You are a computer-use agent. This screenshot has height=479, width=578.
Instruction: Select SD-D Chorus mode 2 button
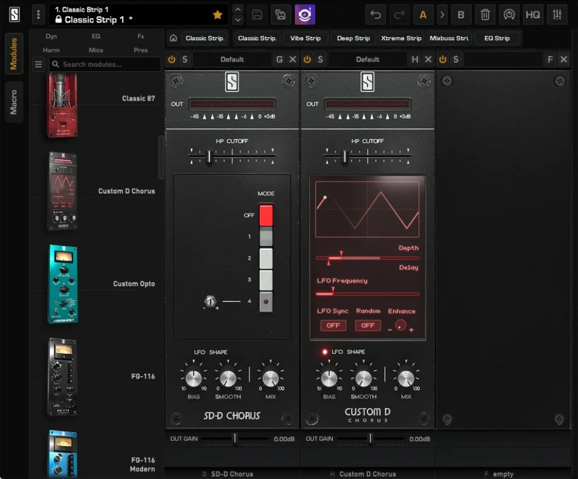click(266, 258)
